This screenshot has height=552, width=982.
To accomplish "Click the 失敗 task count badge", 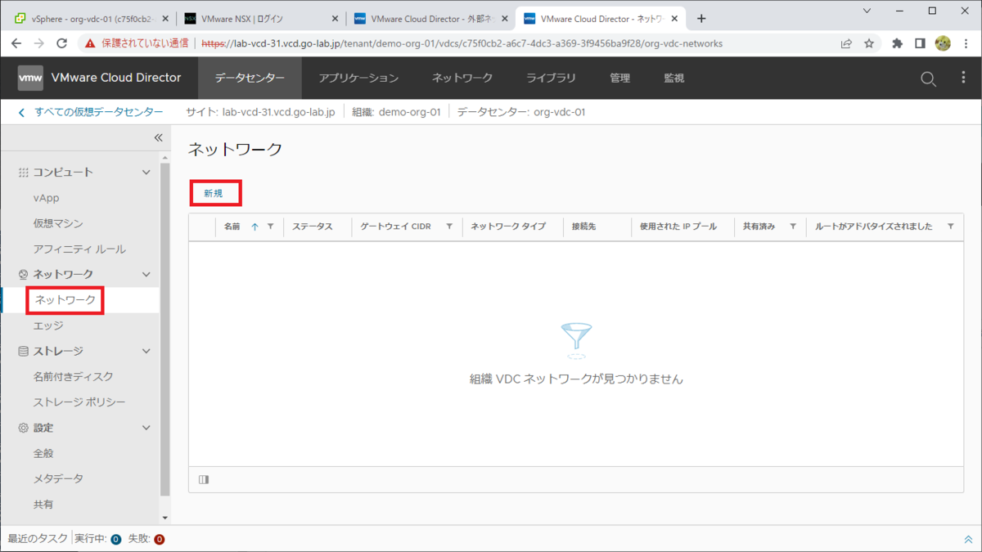I will 159,540.
